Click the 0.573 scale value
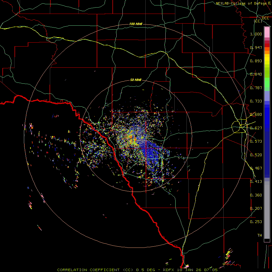Viewport: 272px width, 272px height. 256,141
